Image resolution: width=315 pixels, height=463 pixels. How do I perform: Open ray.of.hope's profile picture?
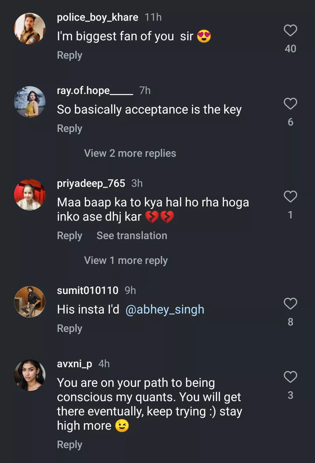click(30, 102)
